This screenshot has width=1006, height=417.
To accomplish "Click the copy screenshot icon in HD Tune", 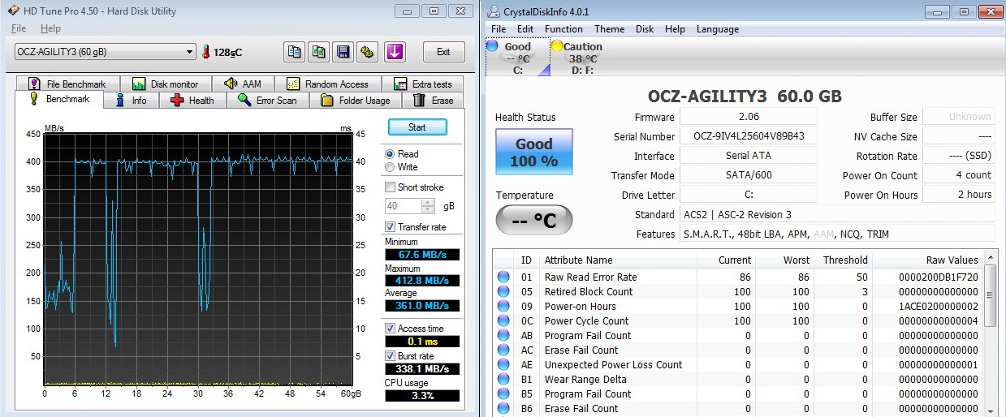I will 319,52.
